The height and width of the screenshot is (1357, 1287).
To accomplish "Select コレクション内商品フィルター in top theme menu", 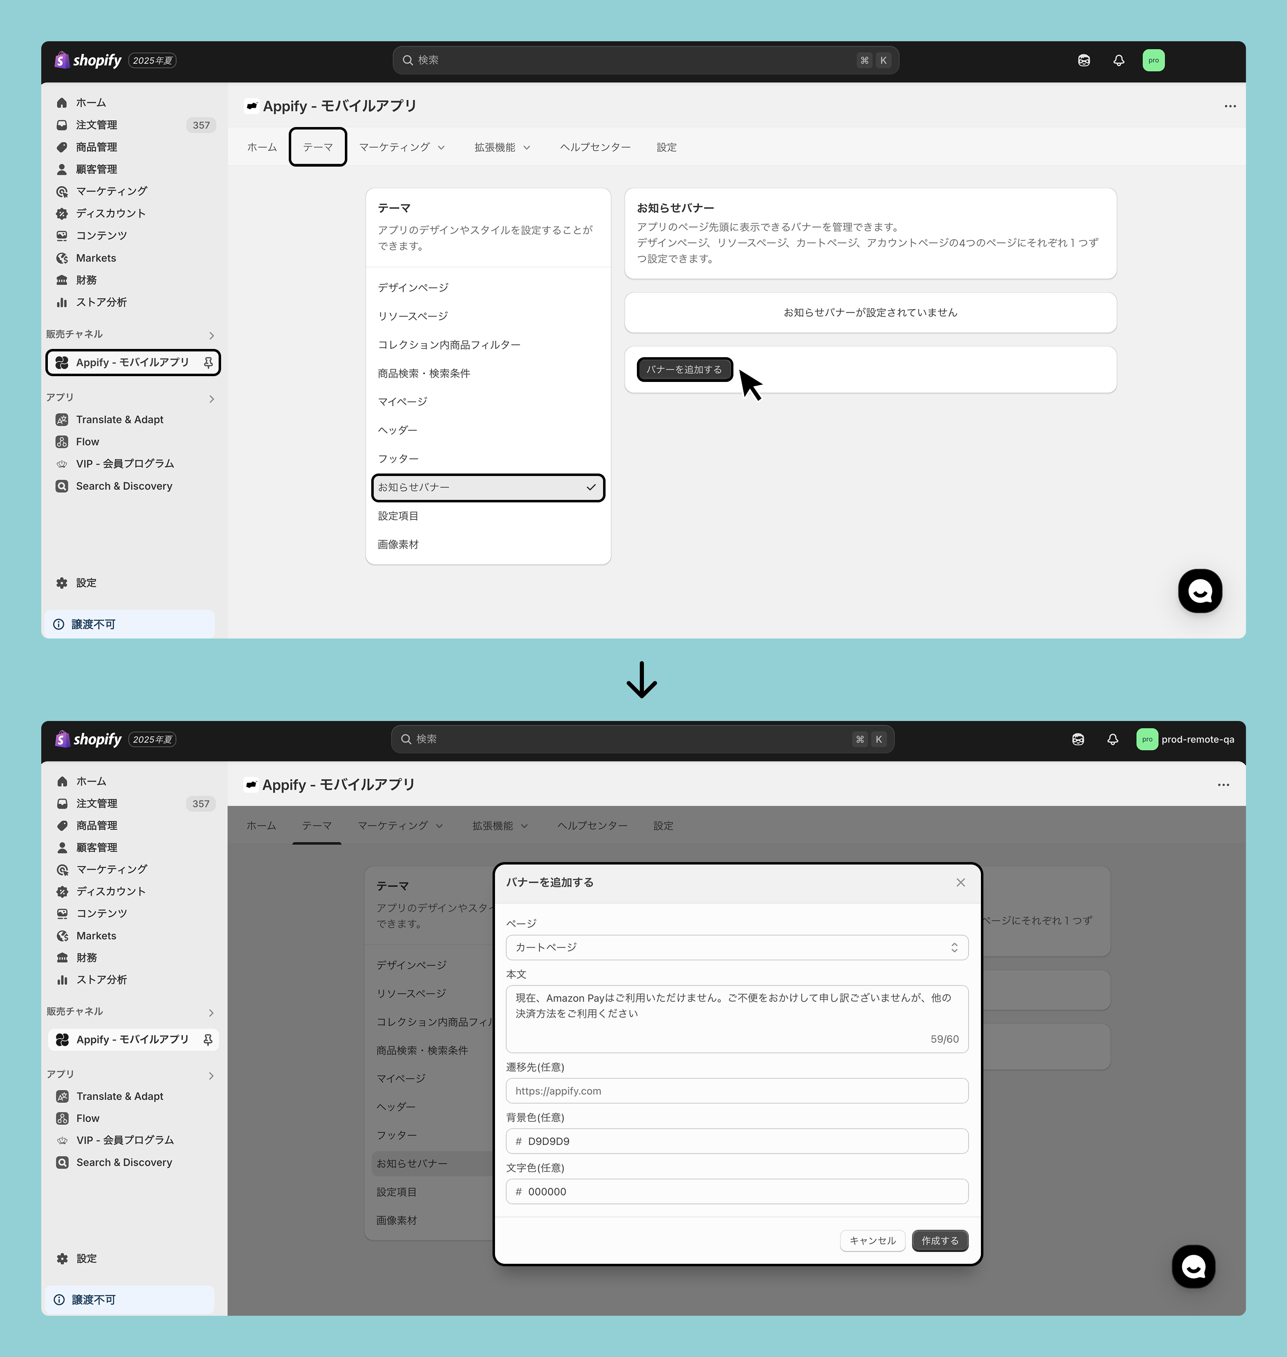I will [488, 344].
